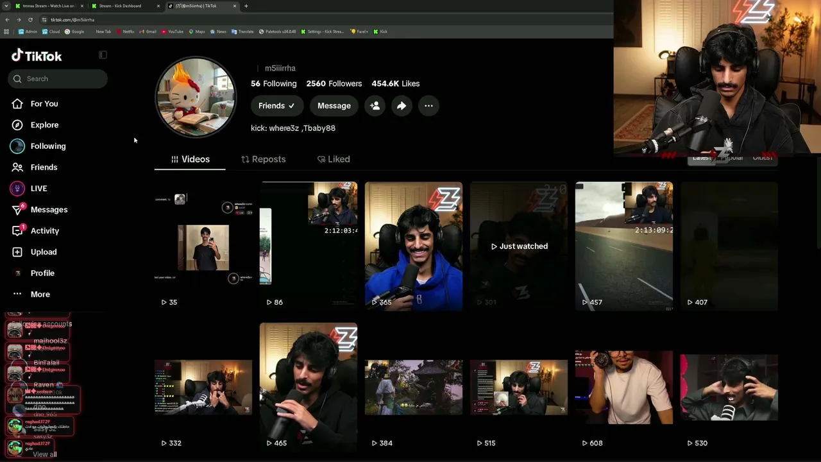Open the Hello Kitty profile picture
The height and width of the screenshot is (462, 821).
point(196,97)
